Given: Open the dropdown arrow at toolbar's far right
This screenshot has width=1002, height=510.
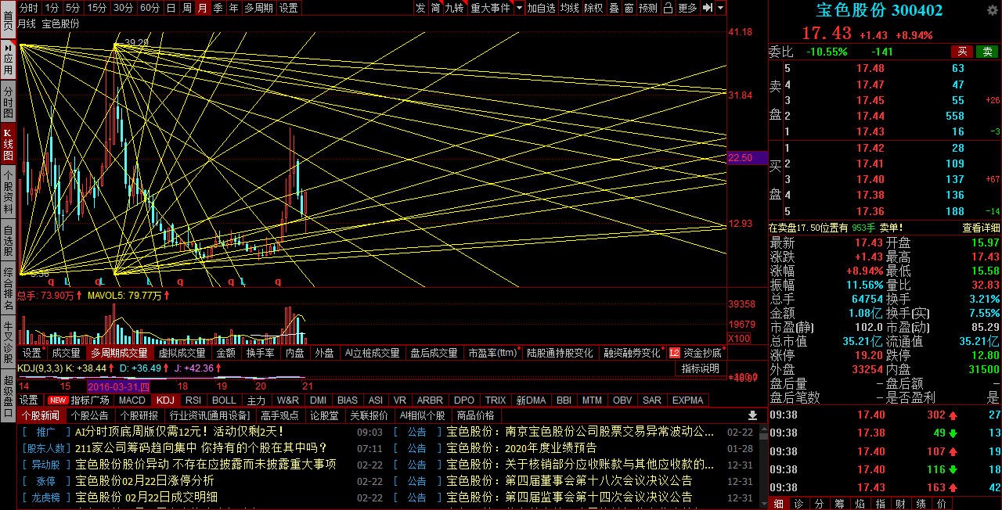Looking at the screenshot, I should [720, 8].
